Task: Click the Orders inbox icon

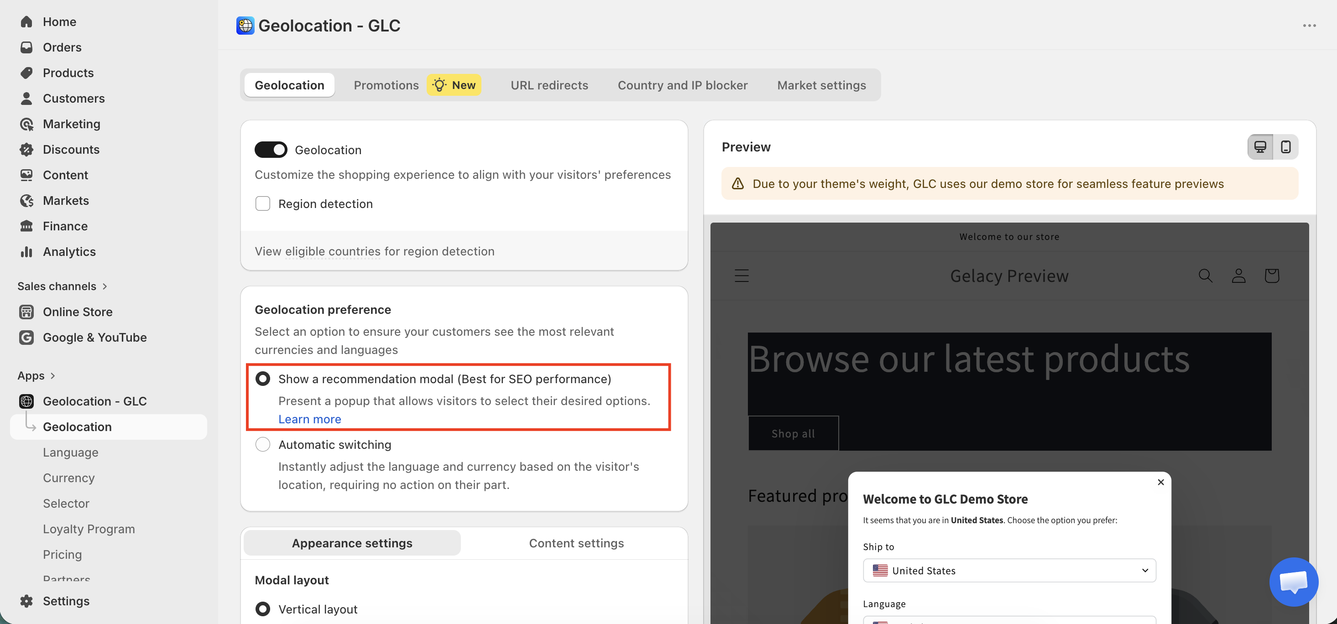Action: [26, 47]
